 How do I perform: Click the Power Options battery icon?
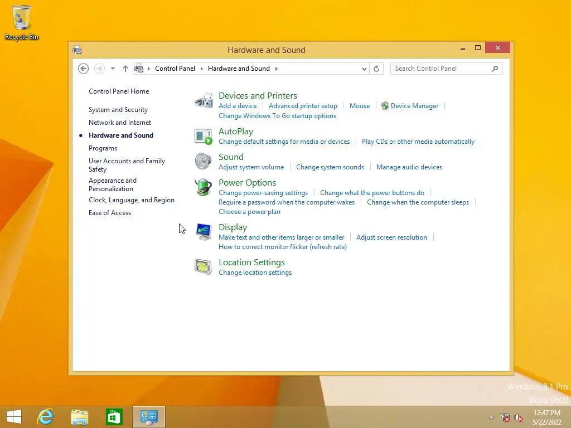203,187
